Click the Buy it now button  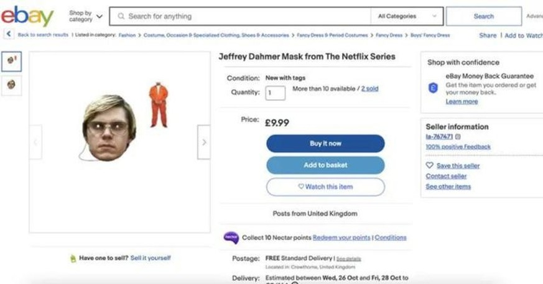325,144
